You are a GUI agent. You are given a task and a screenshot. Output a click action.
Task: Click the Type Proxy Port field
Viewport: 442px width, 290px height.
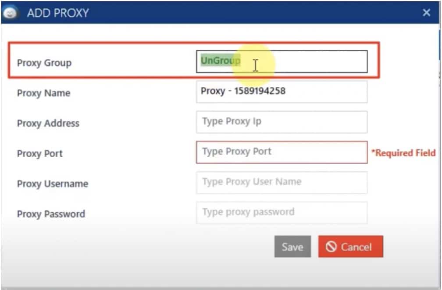click(x=282, y=152)
